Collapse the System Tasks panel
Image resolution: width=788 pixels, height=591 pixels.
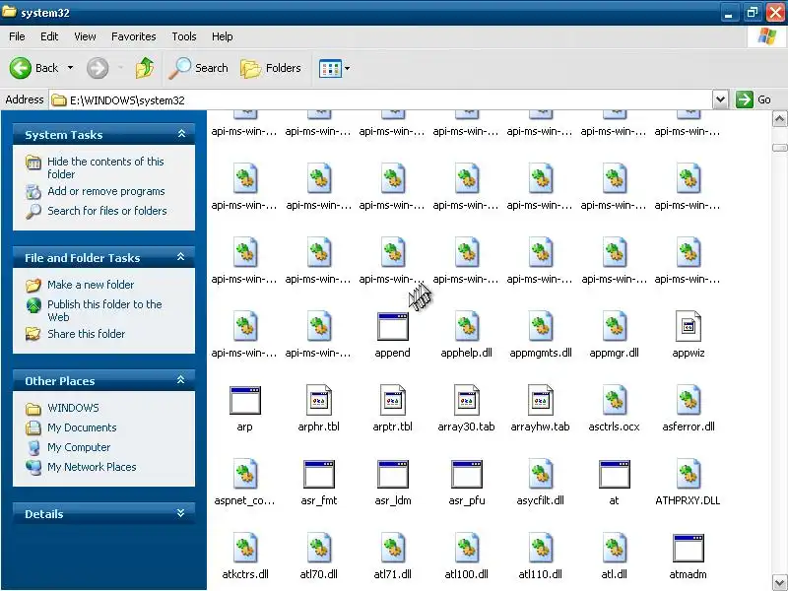[x=181, y=134]
